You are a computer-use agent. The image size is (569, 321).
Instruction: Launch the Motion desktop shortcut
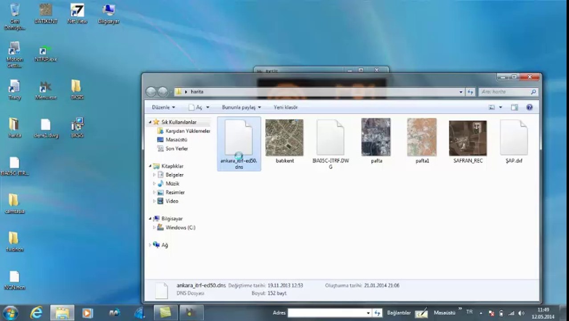pyautogui.click(x=15, y=54)
